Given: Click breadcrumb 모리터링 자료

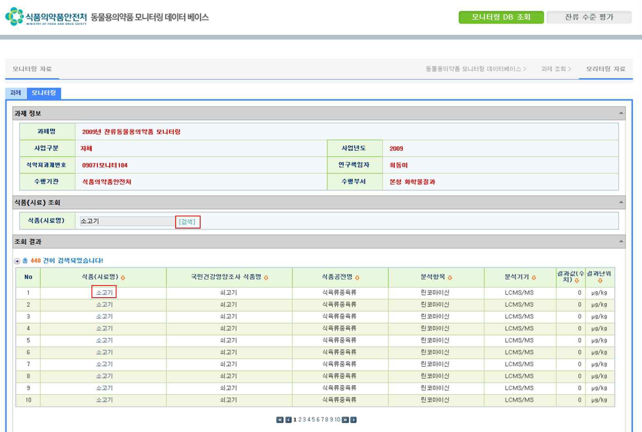Looking at the screenshot, I should tap(606, 69).
